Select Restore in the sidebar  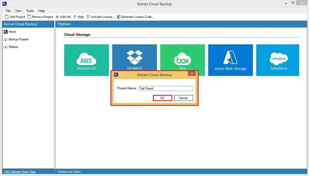11,47
